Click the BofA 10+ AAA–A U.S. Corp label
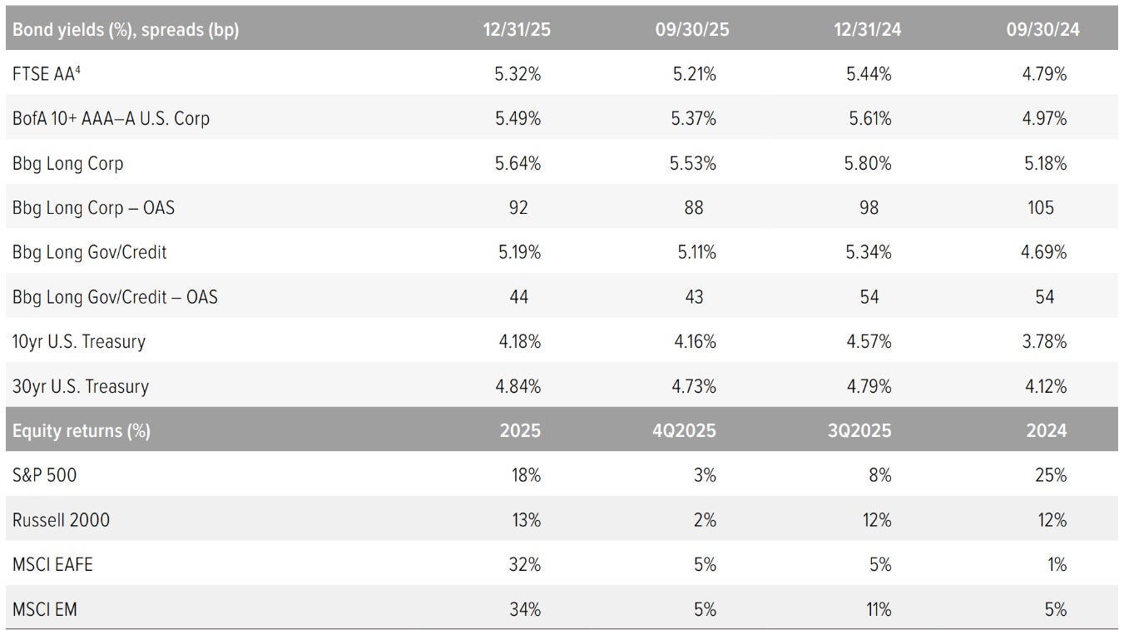This screenshot has width=1124, height=630. [x=111, y=118]
